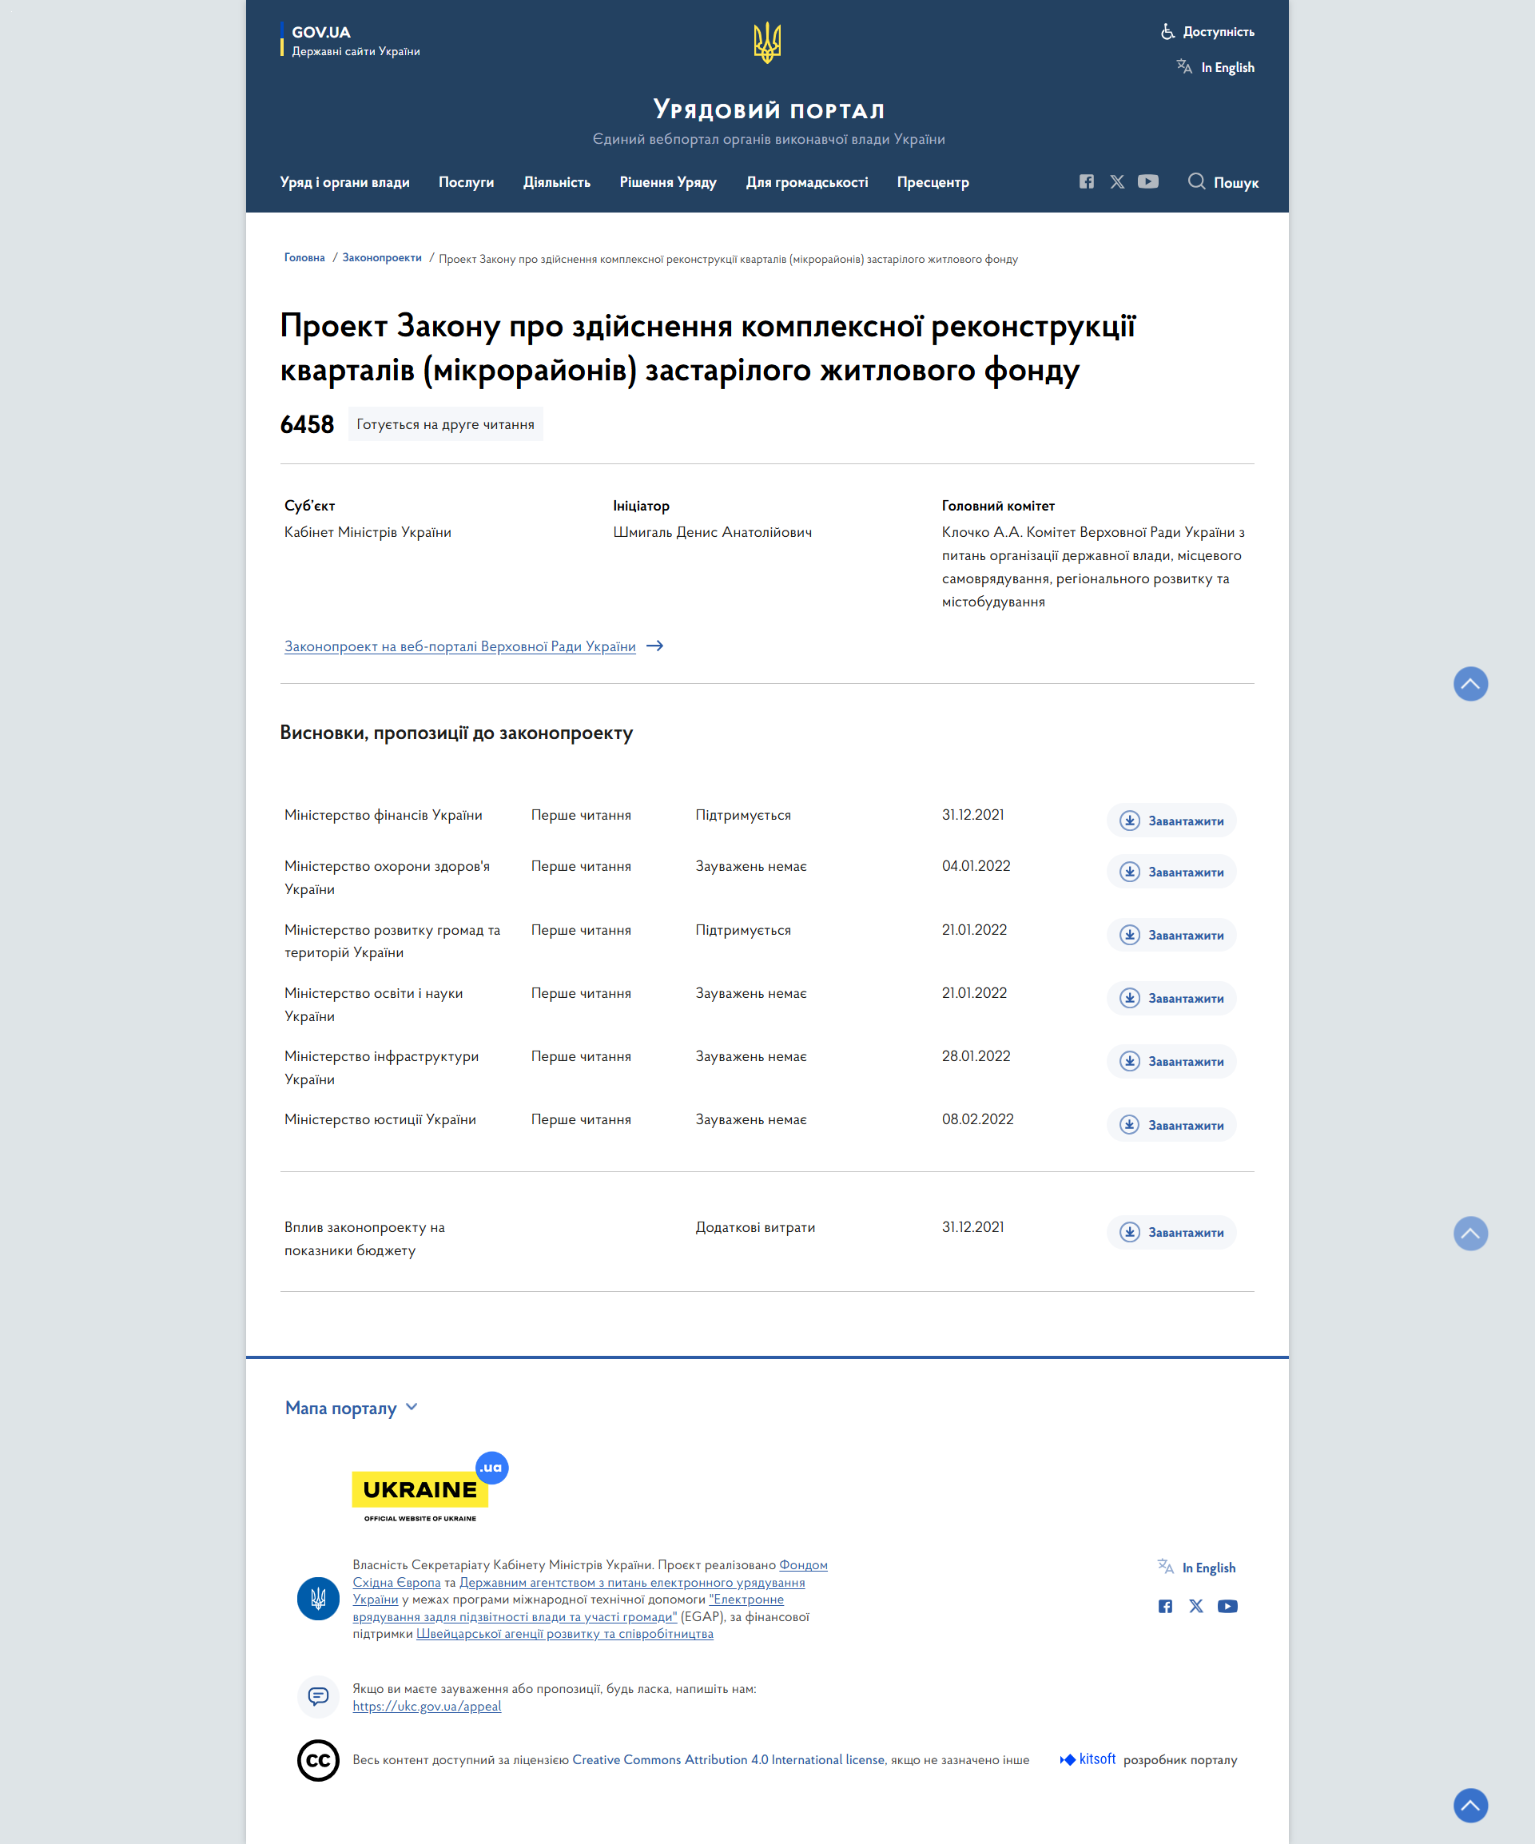
Task: Click the Додаткові витрати cell
Action: coord(755,1227)
